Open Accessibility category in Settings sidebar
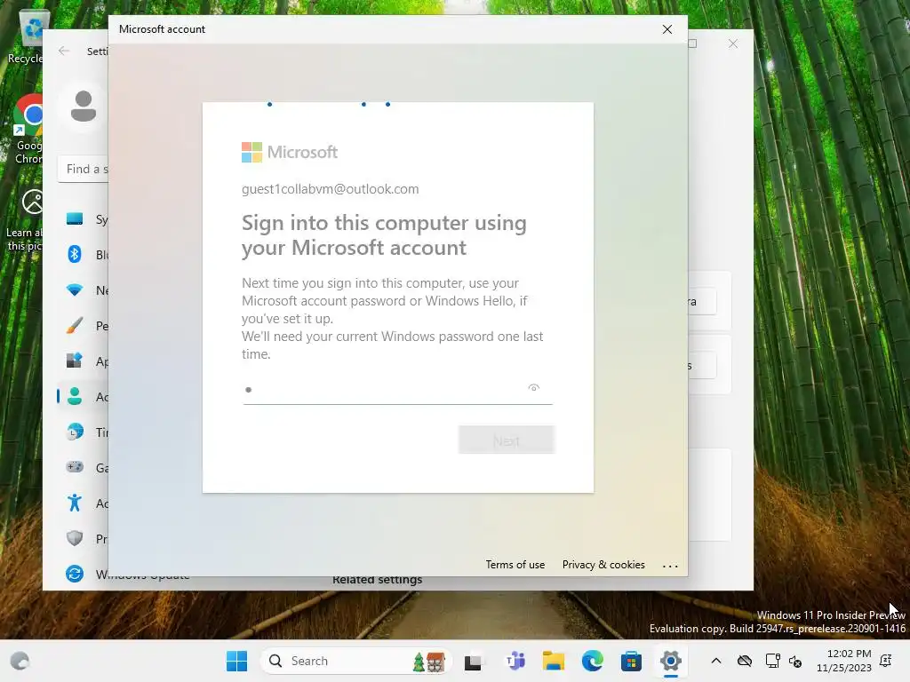The image size is (910, 682). [x=83, y=504]
